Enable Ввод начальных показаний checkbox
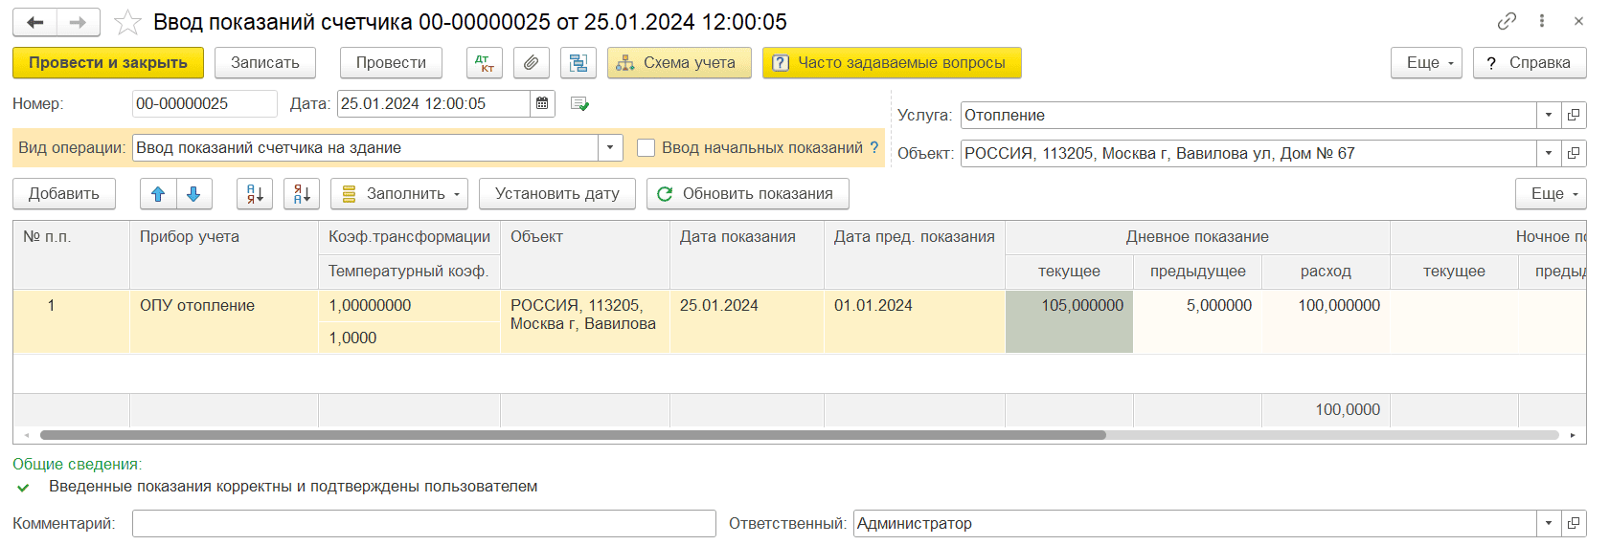Image resolution: width=1610 pixels, height=545 pixels. pyautogui.click(x=646, y=147)
